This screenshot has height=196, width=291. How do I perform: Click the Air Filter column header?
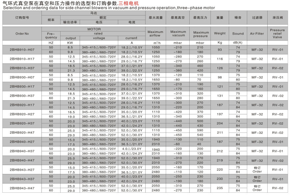(x=256, y=34)
